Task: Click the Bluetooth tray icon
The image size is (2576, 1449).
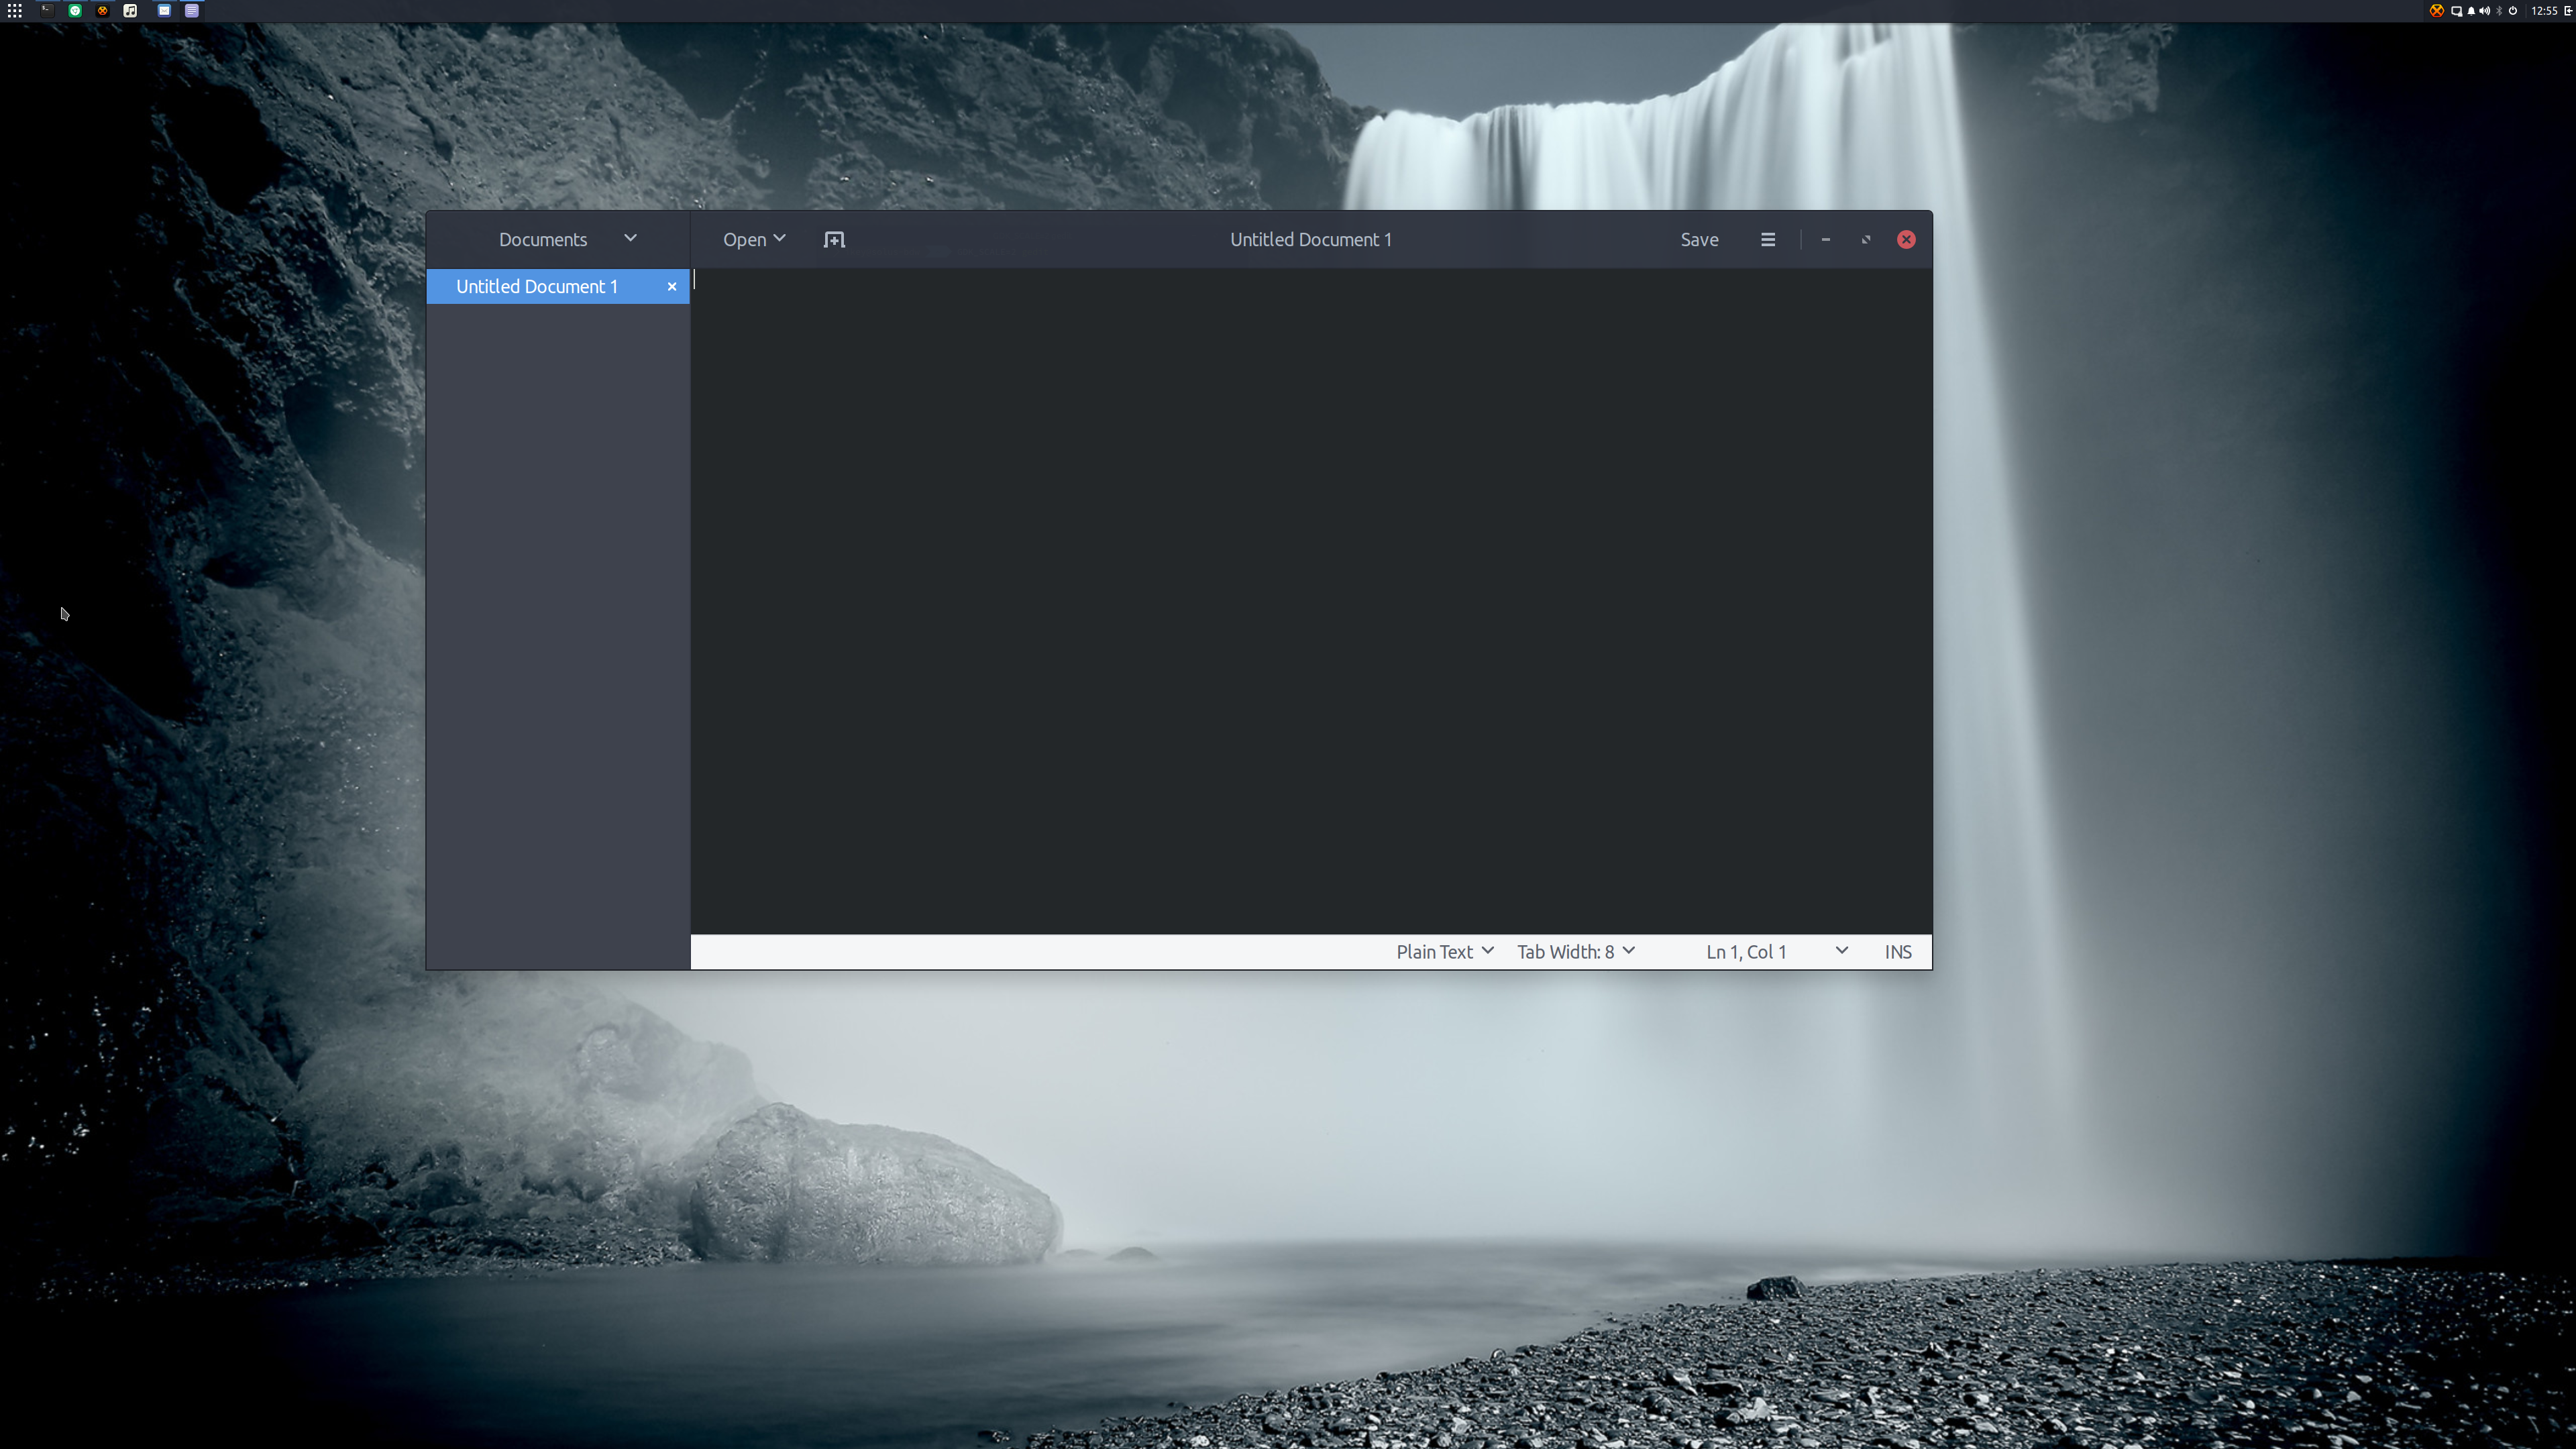Action: [x=2499, y=11]
